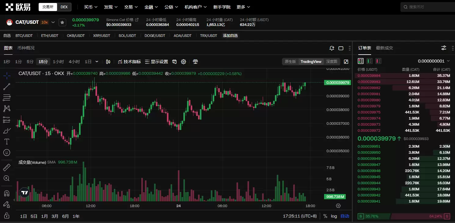This screenshot has width=455, height=223.
Task: Select the 1小时 chart interval
Action: [58, 62]
